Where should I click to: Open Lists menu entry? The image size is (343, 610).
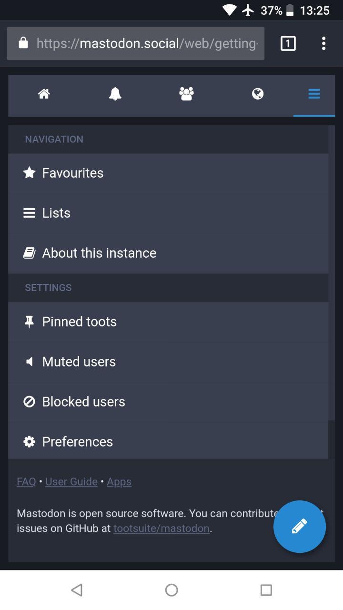[56, 213]
